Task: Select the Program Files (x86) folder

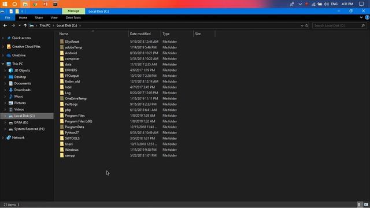Action: (x=79, y=121)
